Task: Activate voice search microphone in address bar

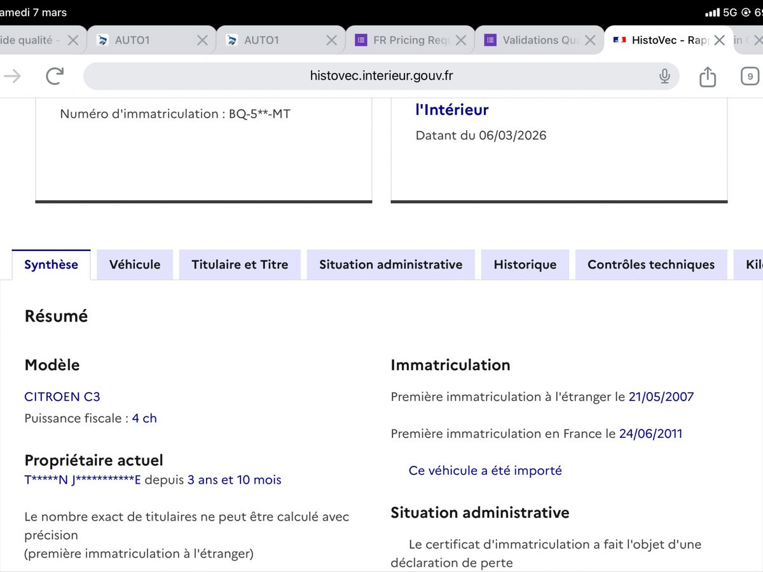Action: [664, 76]
